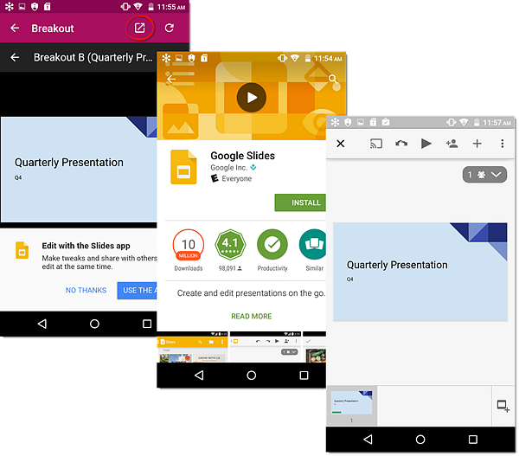The image size is (519, 456).
Task: Open the three-dot overflow menu
Action: pos(502,144)
